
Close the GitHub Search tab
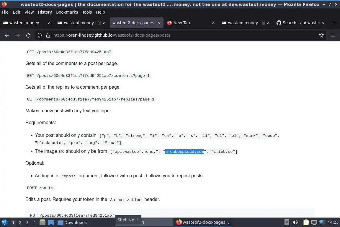323,23
